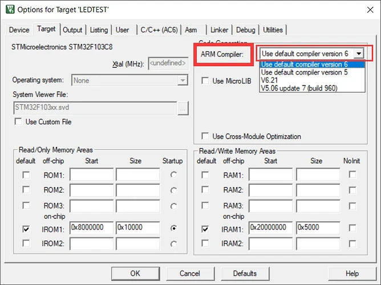
Task: Choose V6.21 compiler from the list
Action: pyautogui.click(x=270, y=80)
